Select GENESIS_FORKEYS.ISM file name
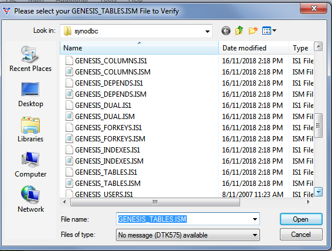332x251 pixels. pos(110,139)
